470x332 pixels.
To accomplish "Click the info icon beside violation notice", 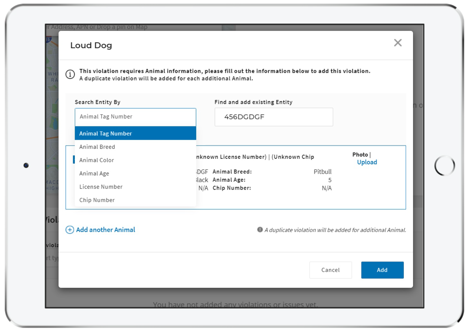I will point(70,74).
